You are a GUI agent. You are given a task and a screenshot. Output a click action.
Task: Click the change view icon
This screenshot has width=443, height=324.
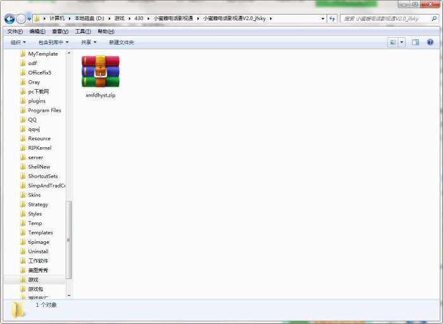pyautogui.click(x=392, y=42)
